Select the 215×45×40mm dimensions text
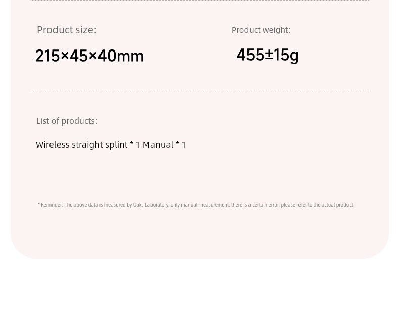This screenshot has width=399, height=309. point(89,56)
